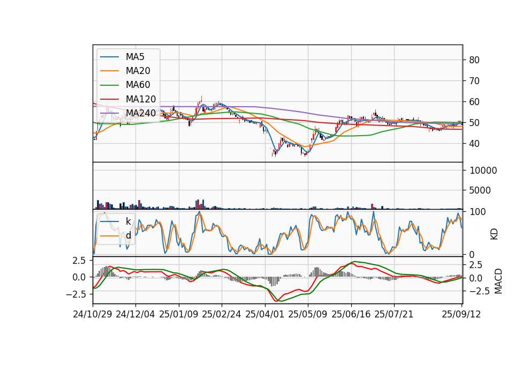Click the 50 price axis tick label

pos(474,123)
